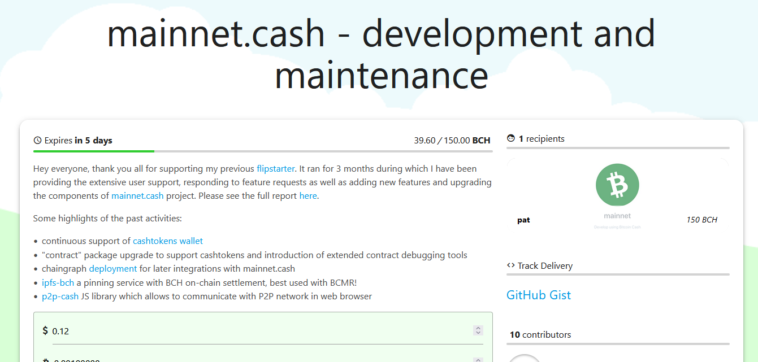Open the ipfs-bch link
Image resolution: width=758 pixels, height=362 pixels.
tap(58, 282)
